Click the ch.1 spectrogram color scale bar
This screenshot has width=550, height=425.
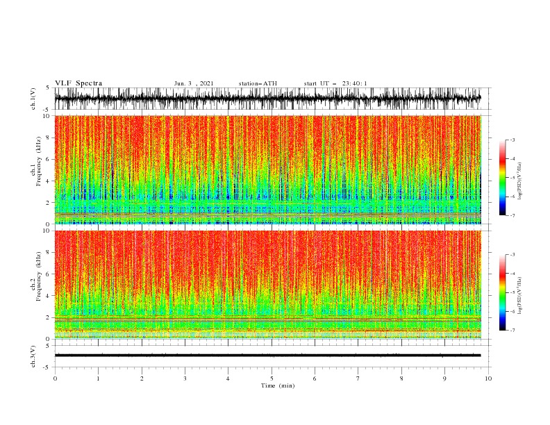point(503,178)
